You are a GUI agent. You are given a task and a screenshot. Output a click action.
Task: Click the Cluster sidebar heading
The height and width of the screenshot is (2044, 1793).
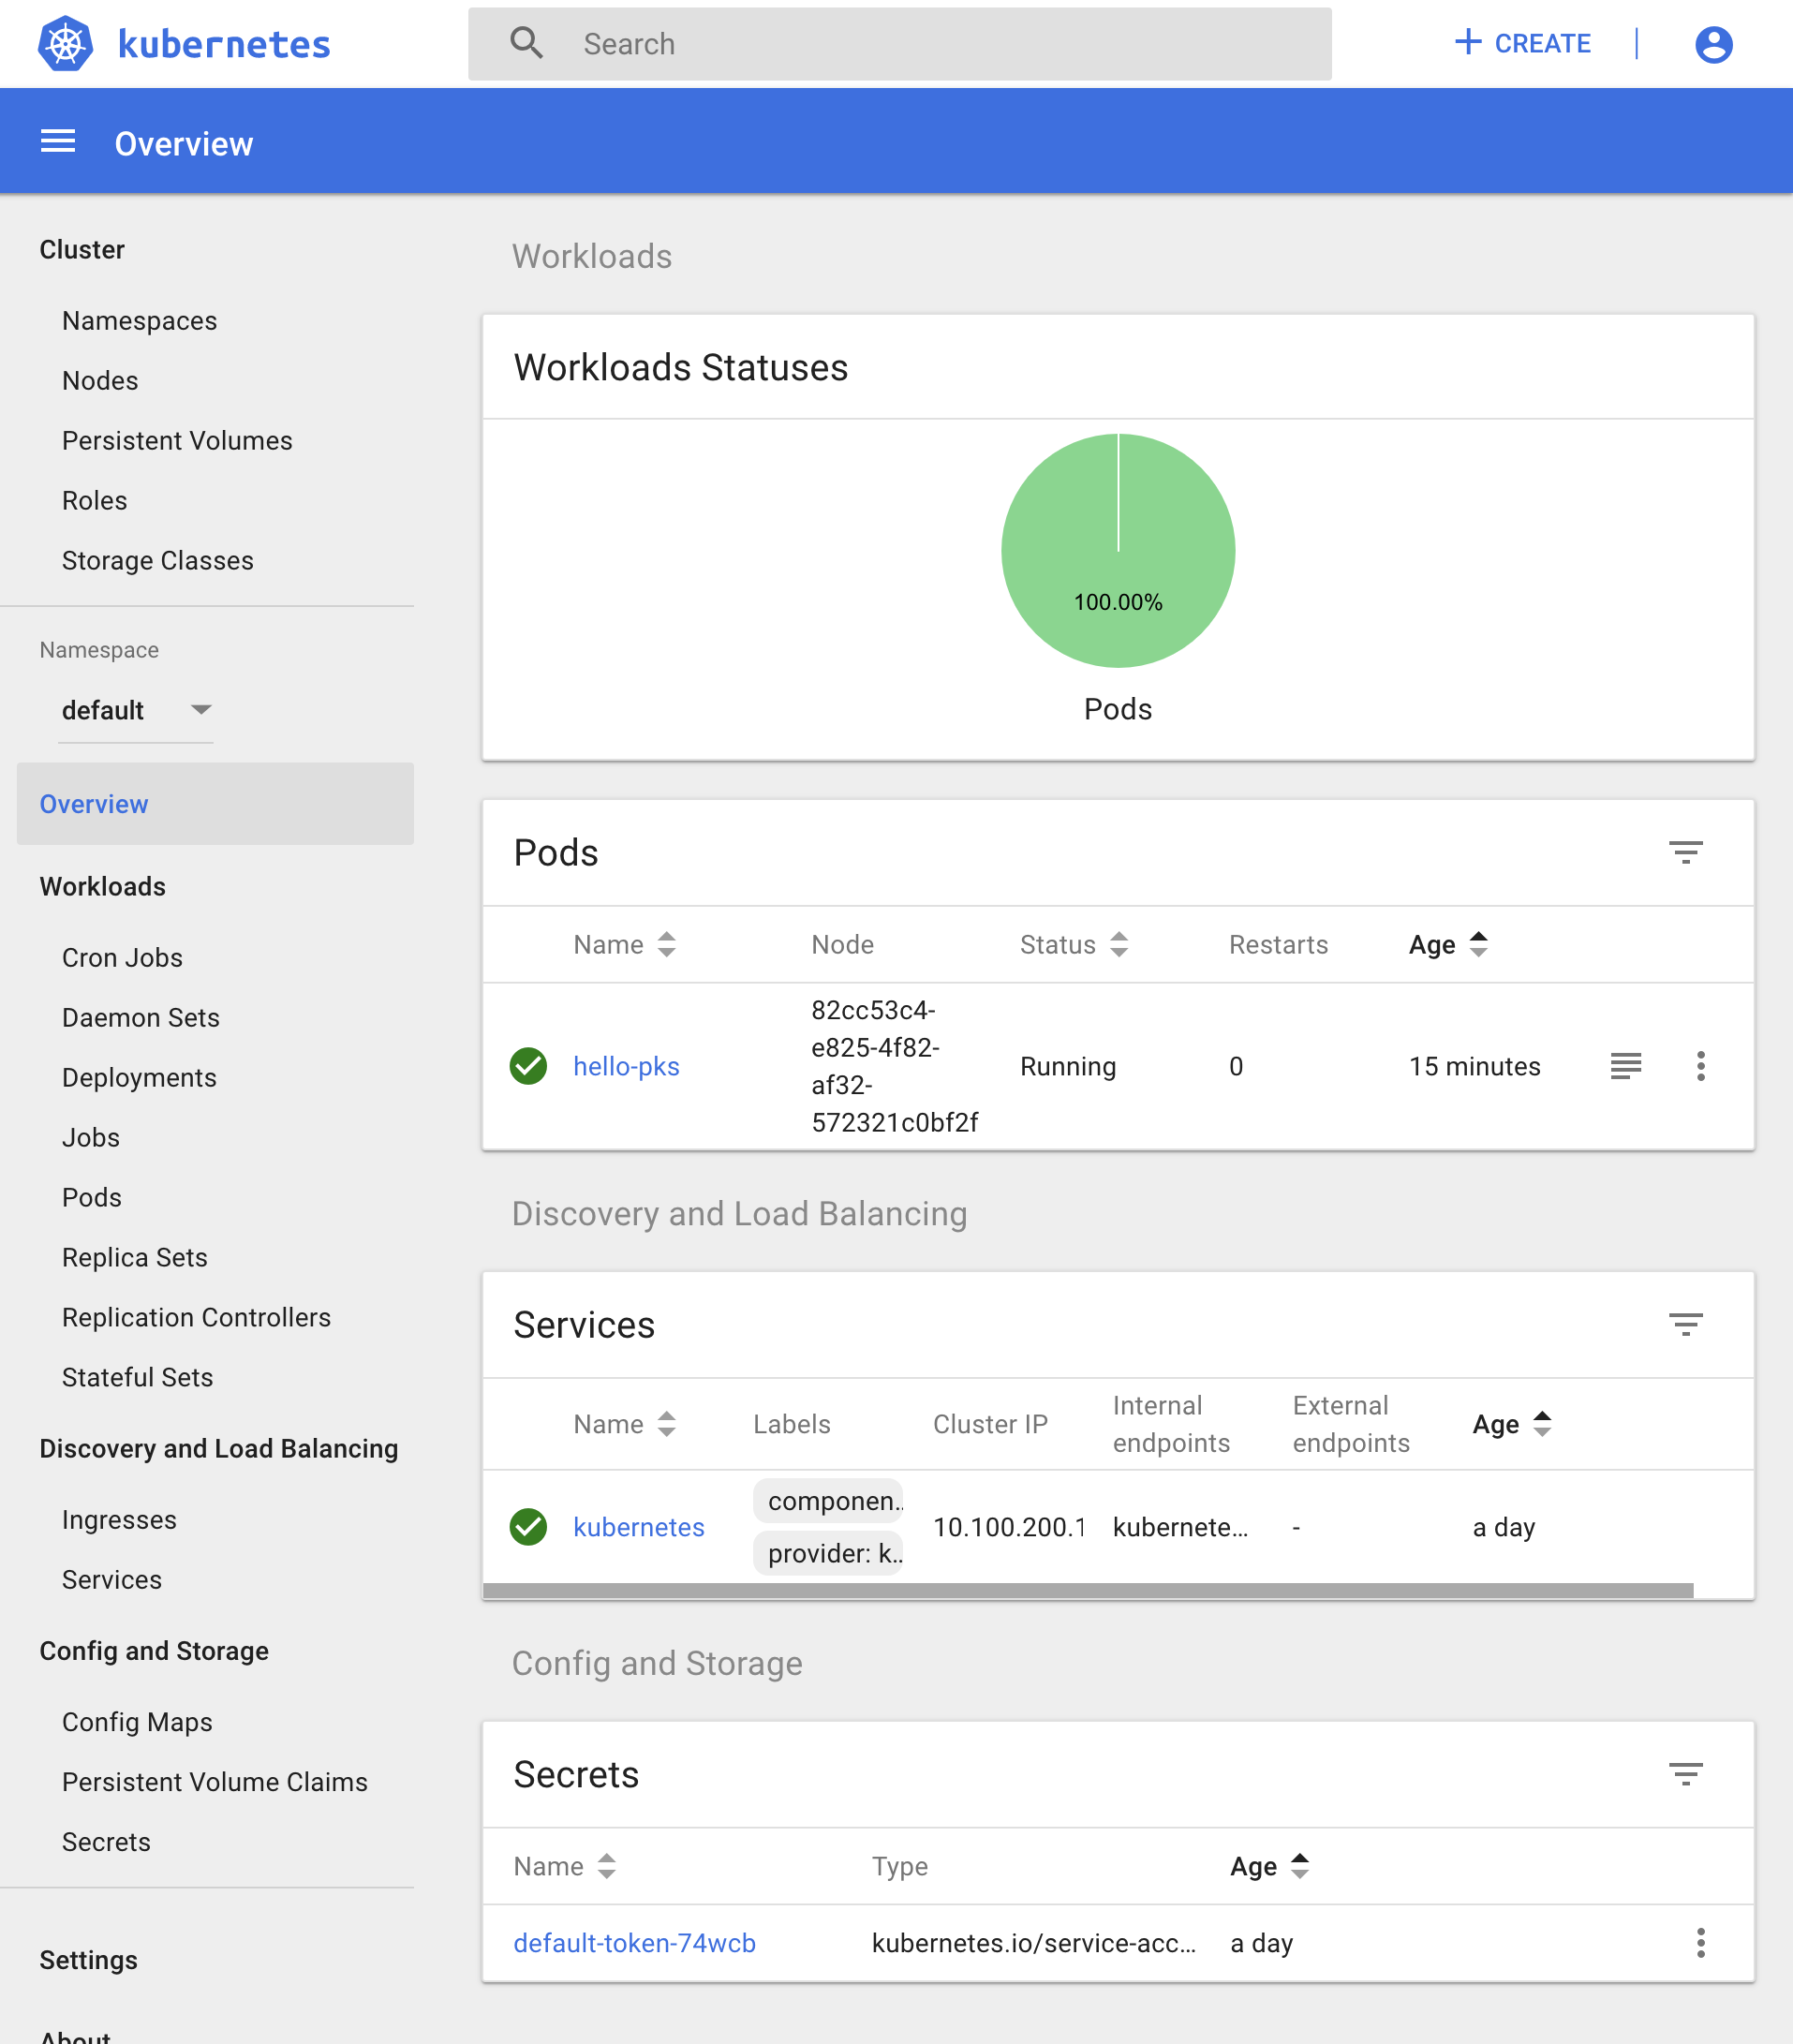[82, 250]
